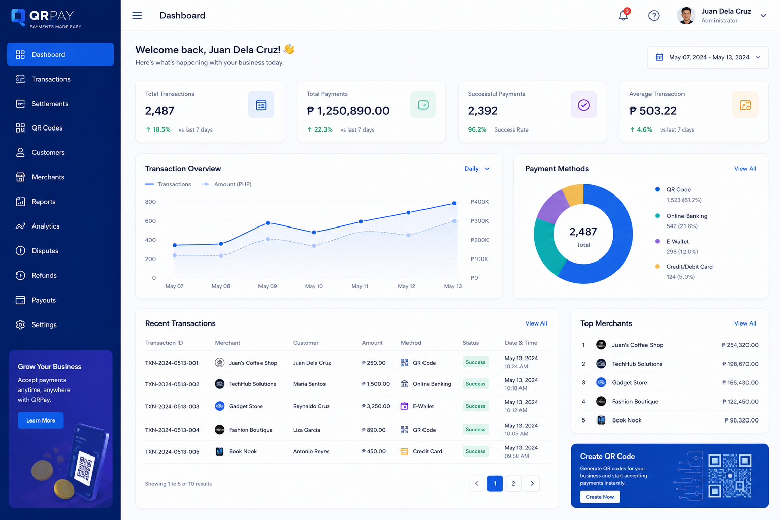Screen dimensions: 780x520
Task: Open Settings in the sidebar
Action: (60, 324)
